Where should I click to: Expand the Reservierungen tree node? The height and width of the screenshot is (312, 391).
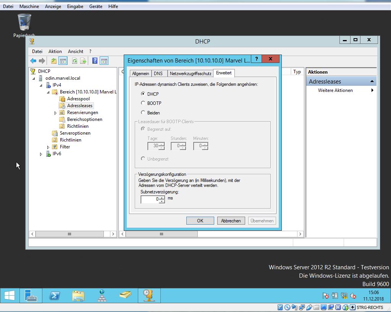coord(55,113)
